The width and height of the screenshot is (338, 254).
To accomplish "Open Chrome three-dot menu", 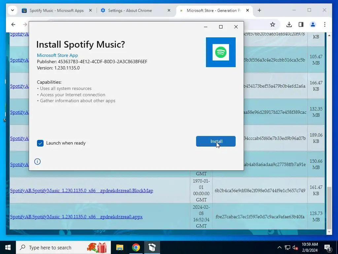I will [325, 24].
